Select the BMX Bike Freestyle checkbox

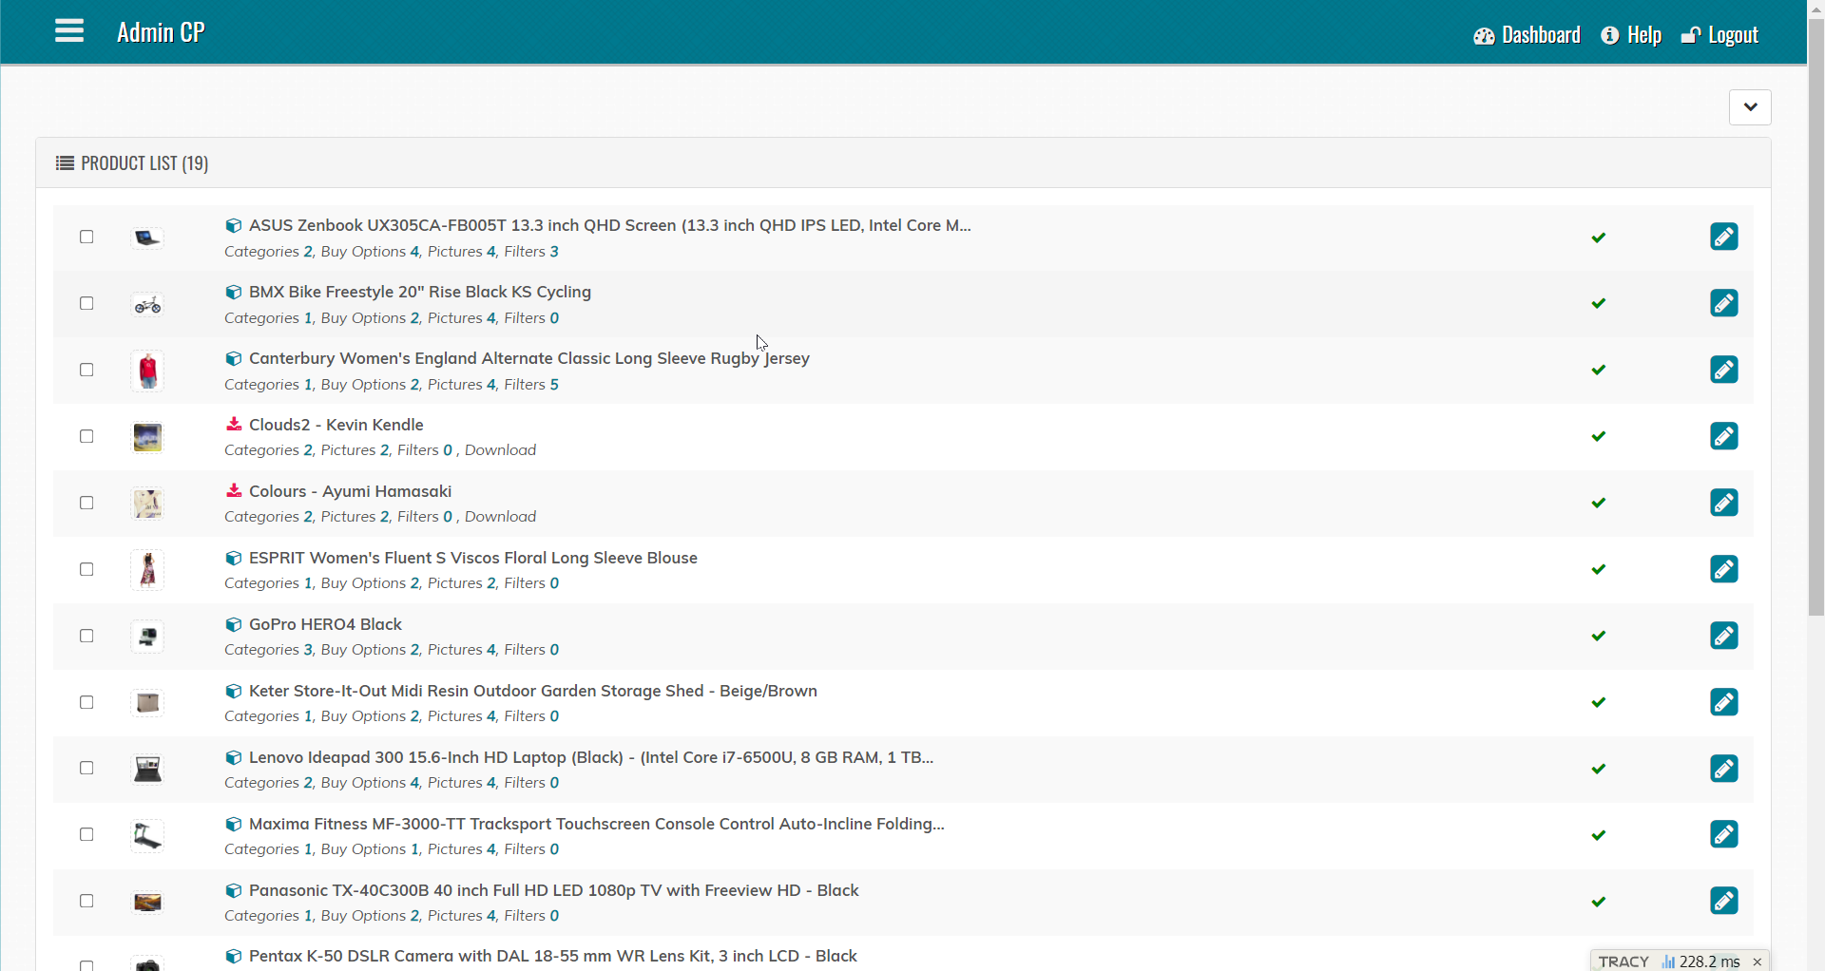click(x=86, y=303)
